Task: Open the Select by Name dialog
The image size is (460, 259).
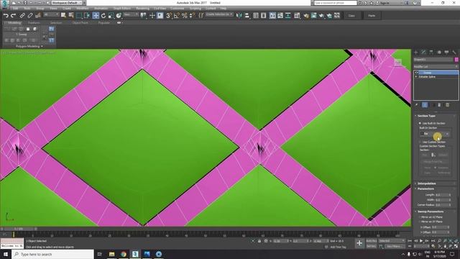Action: tap(71, 16)
